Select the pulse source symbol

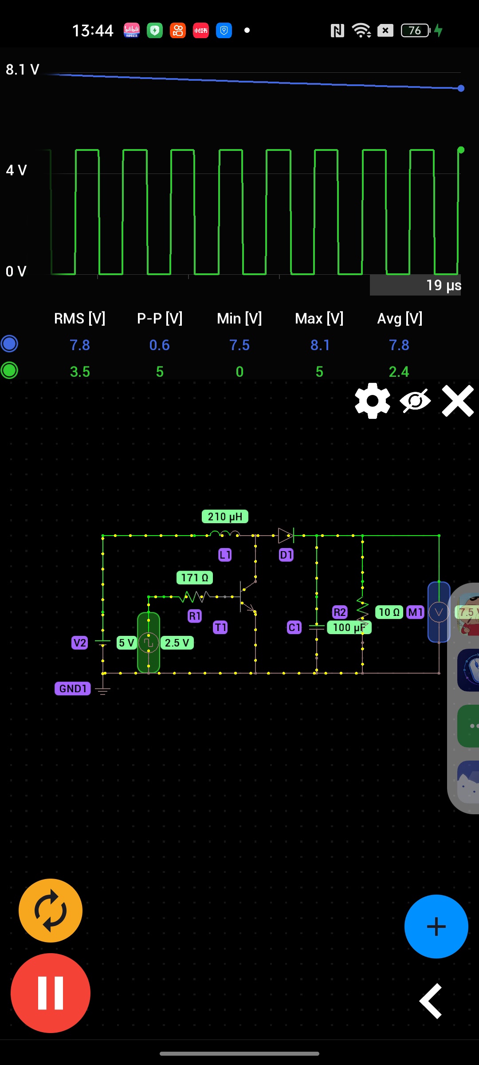(x=149, y=643)
